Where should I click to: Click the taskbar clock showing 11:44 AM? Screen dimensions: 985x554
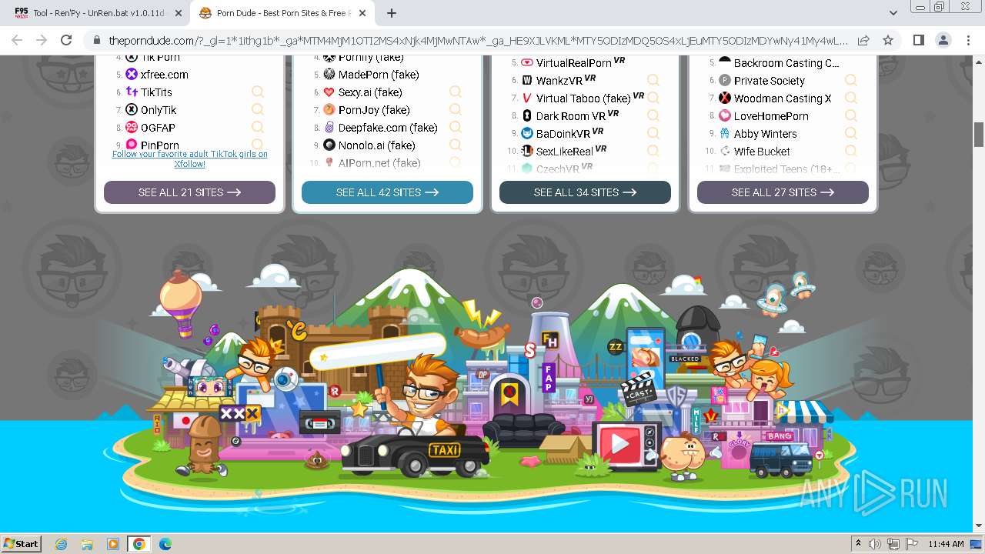point(946,544)
